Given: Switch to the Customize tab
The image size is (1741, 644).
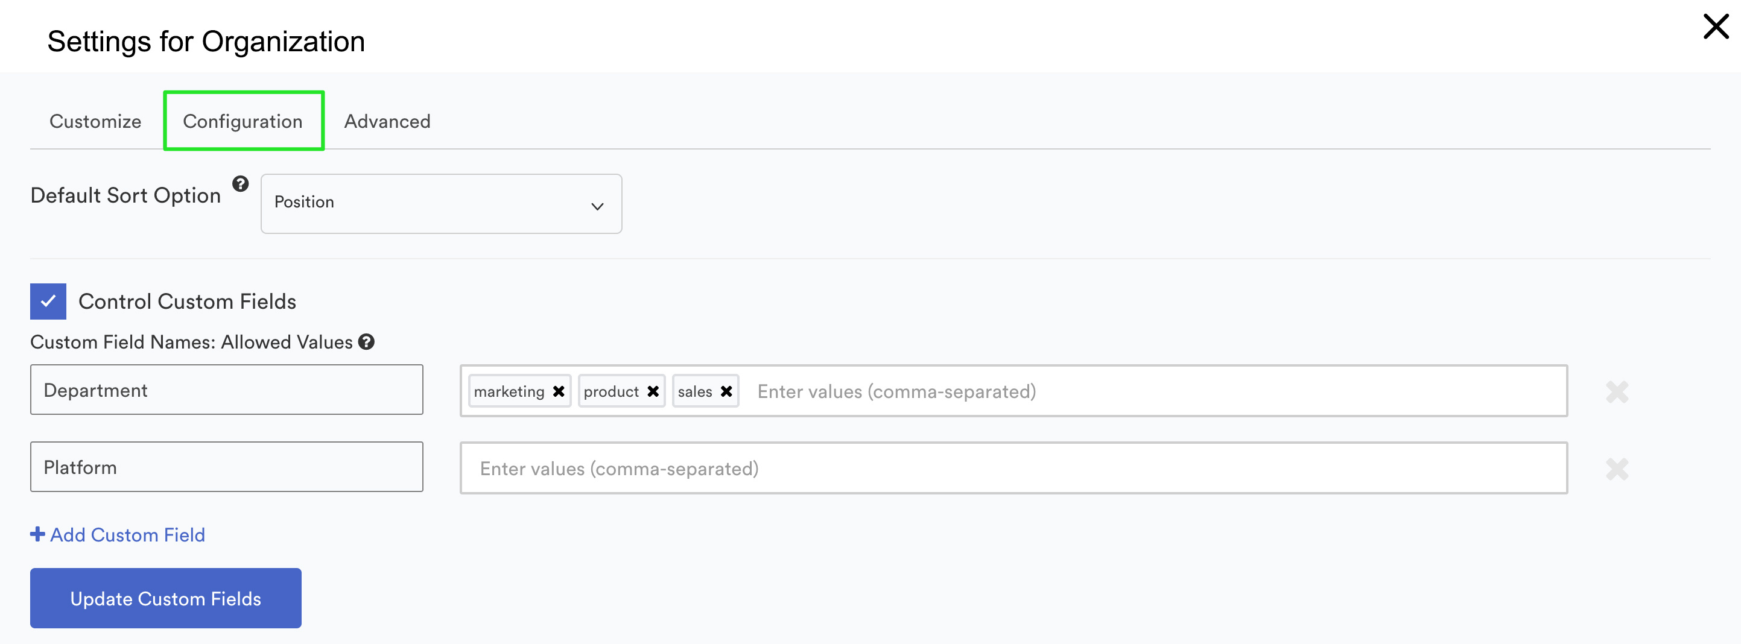Looking at the screenshot, I should pyautogui.click(x=95, y=122).
